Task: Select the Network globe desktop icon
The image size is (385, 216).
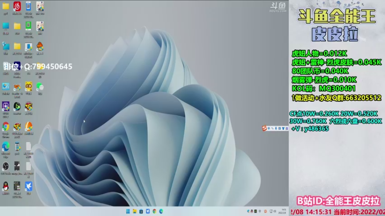Action: pyautogui.click(x=6, y=46)
